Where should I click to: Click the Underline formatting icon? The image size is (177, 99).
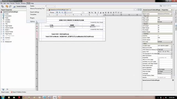(x=101, y=13)
